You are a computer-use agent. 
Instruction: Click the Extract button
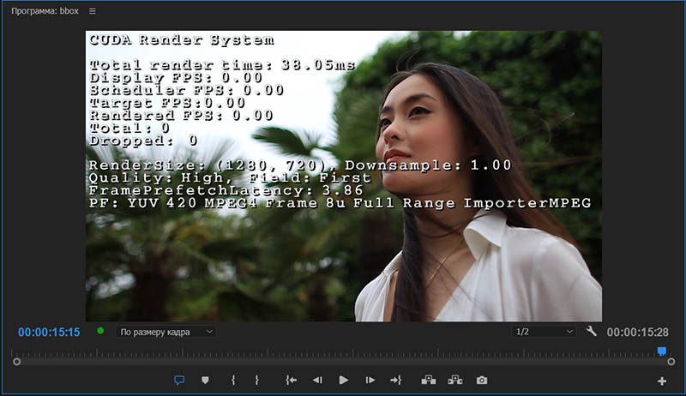pos(455,381)
